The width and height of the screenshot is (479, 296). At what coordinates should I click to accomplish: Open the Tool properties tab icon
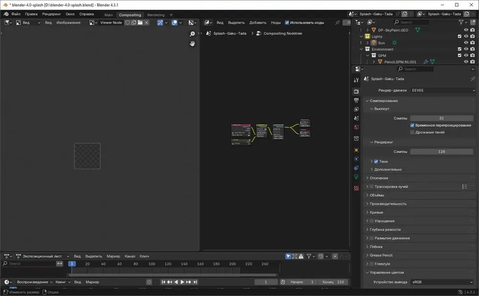(x=356, y=80)
